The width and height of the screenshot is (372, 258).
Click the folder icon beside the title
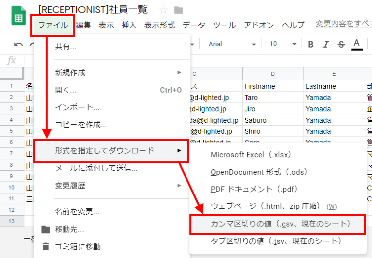(178, 10)
